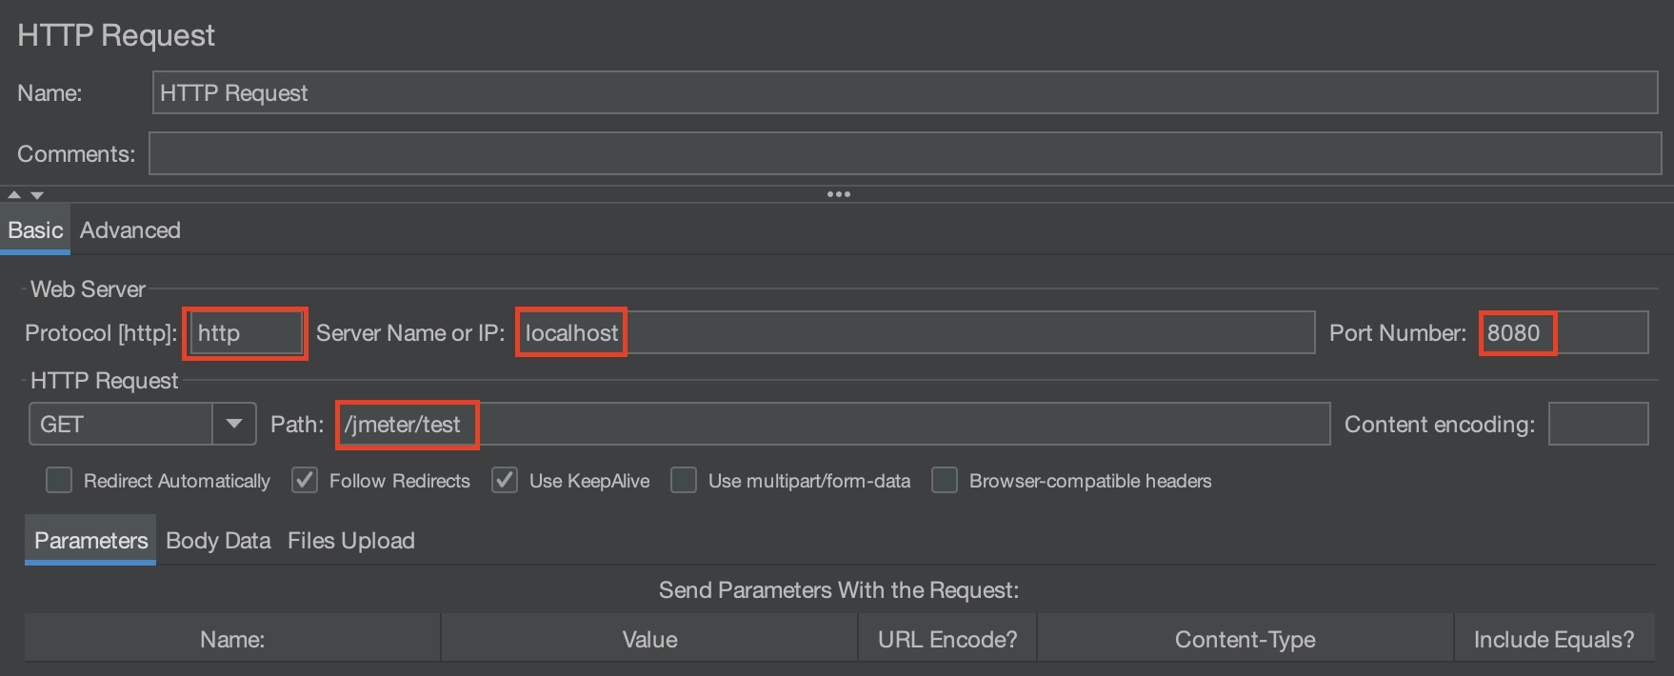Click the Include Equals? column header
1674x676 pixels.
(1554, 639)
